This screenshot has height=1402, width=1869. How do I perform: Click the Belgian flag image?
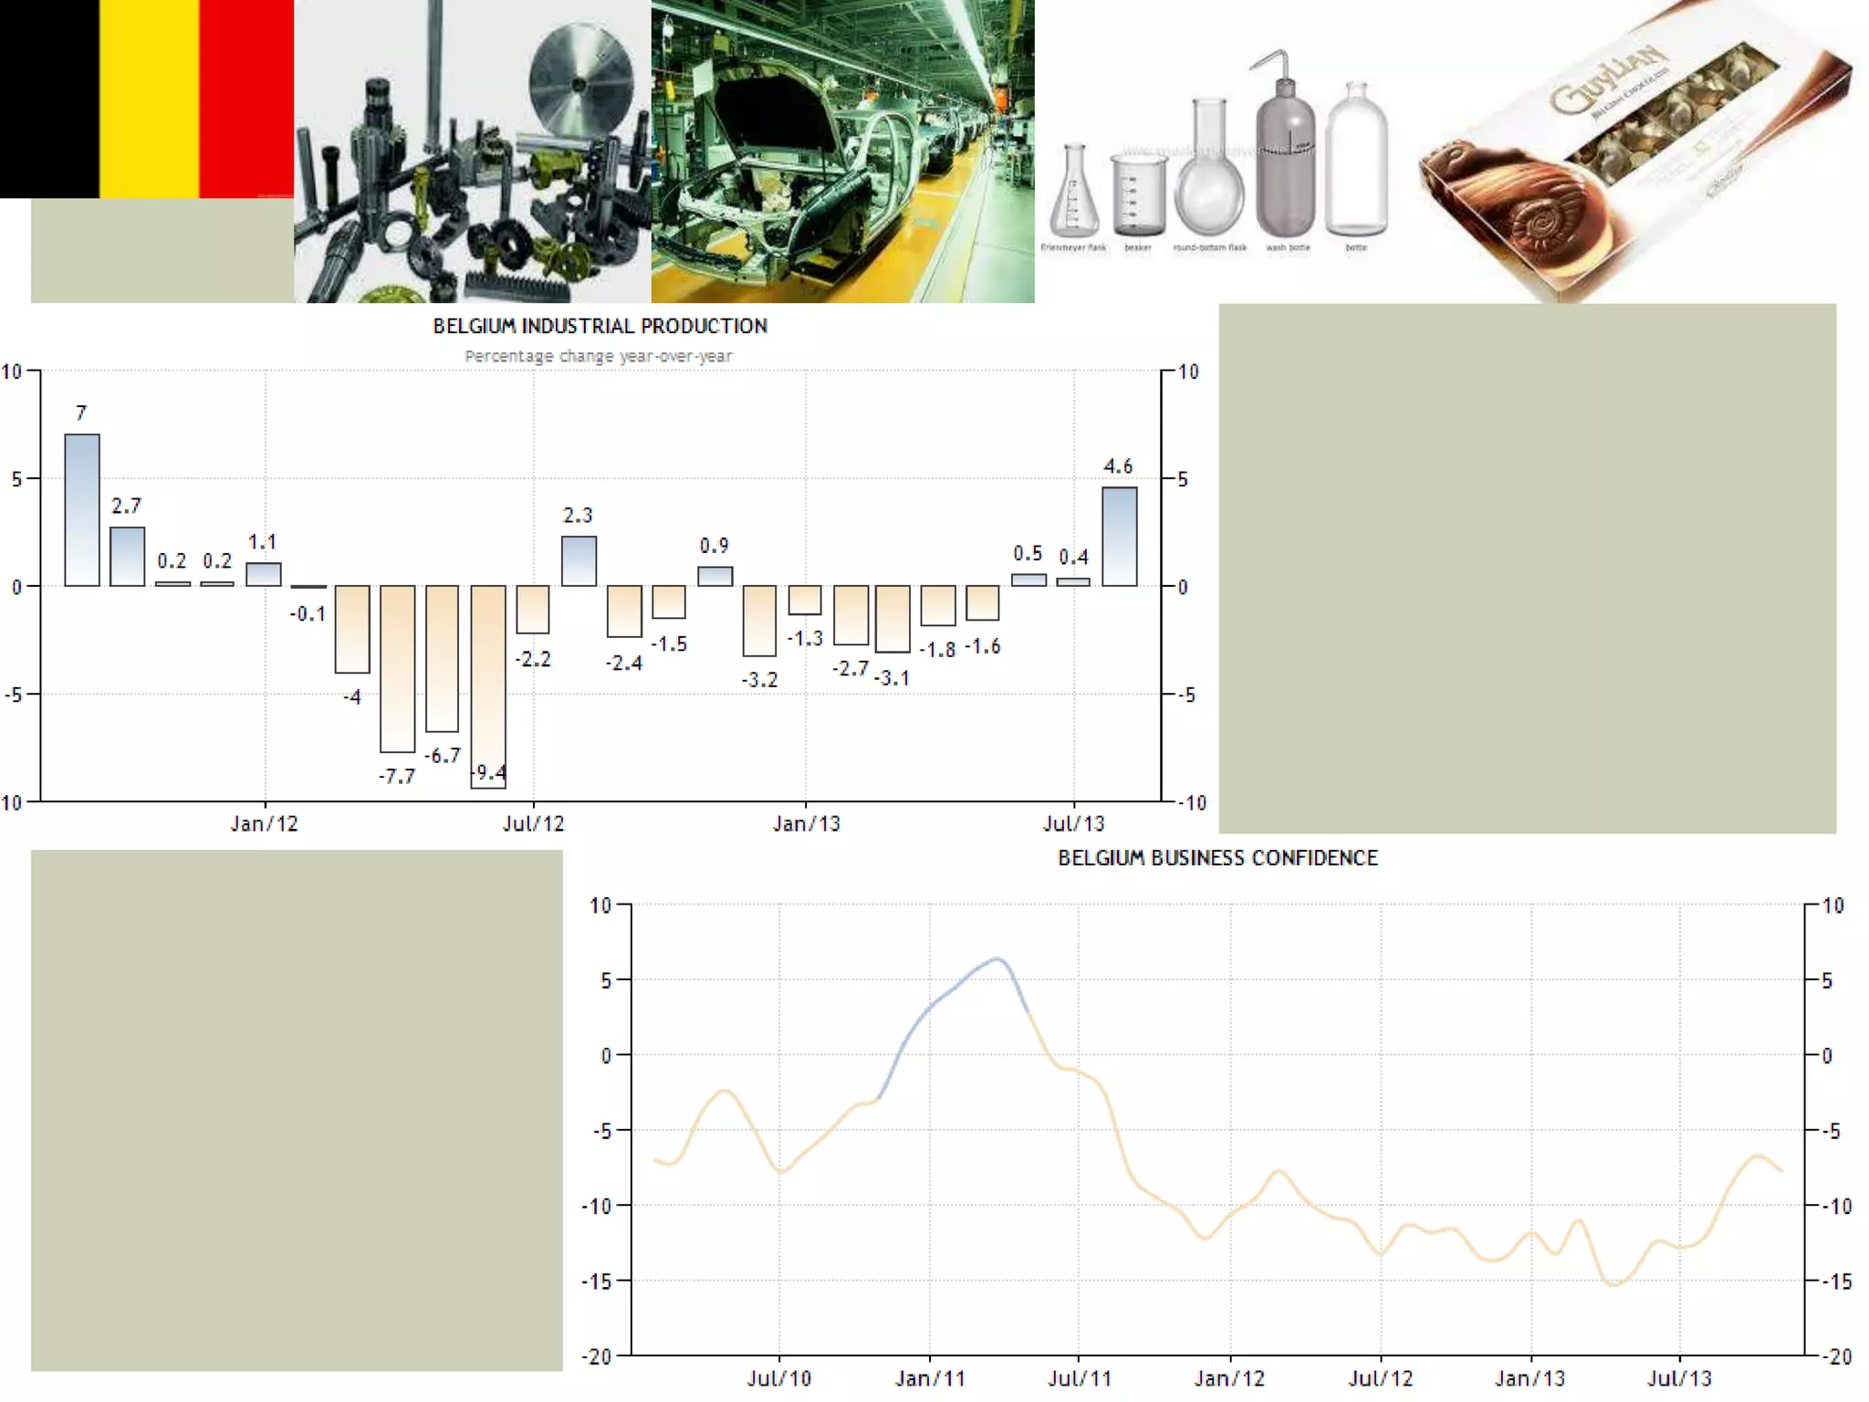[x=146, y=99]
